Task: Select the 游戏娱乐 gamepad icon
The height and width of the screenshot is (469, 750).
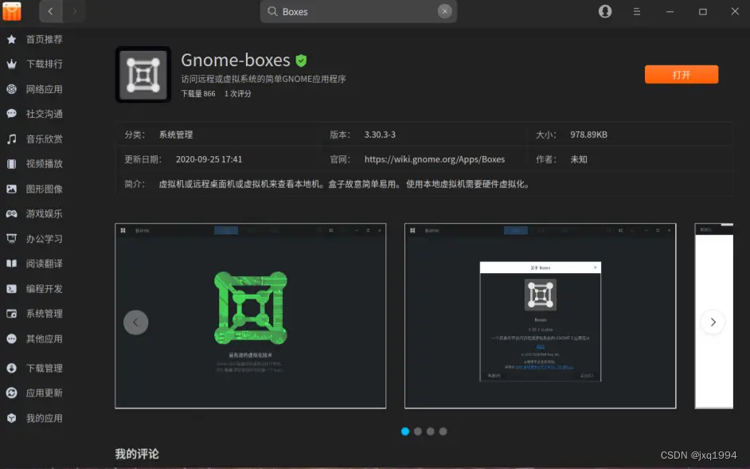Action: [11, 214]
